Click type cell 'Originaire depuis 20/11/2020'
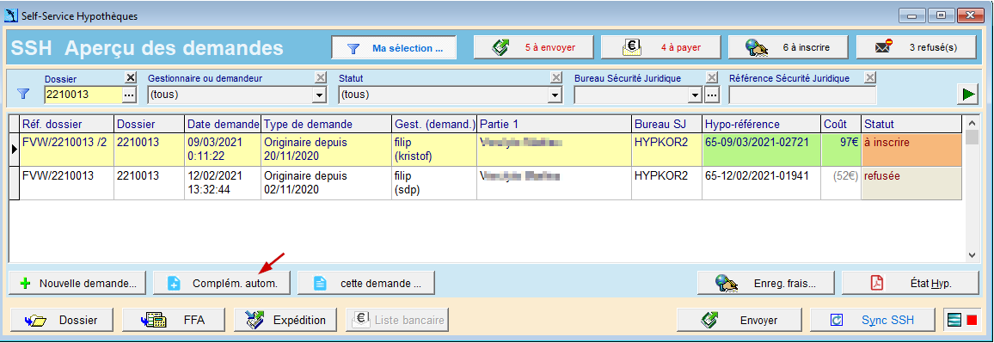994x343 pixels. [326, 150]
